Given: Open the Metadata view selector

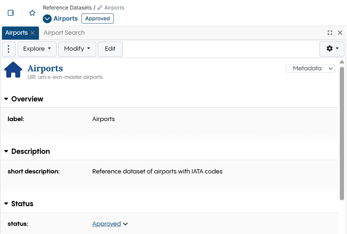Looking at the screenshot, I should 310,68.
